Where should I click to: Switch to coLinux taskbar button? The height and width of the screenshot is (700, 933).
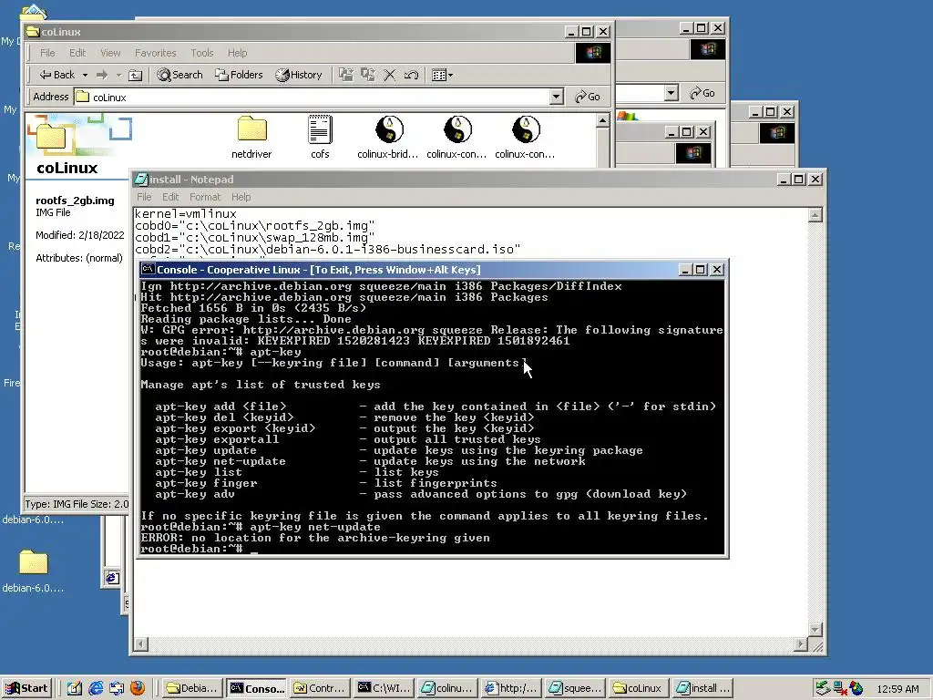tap(639, 688)
